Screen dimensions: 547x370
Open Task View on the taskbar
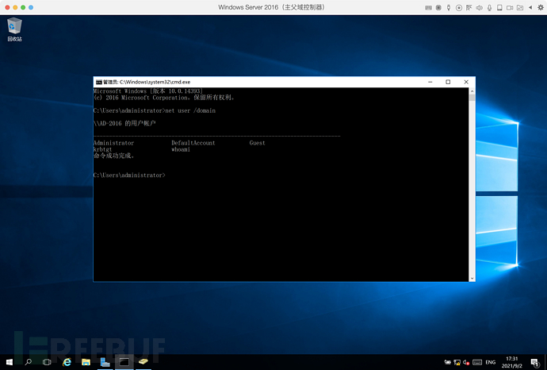click(x=47, y=362)
